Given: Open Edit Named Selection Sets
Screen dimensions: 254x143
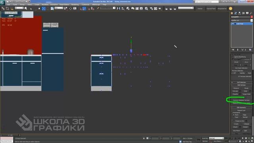Looking at the screenshot, I should tap(98, 8).
